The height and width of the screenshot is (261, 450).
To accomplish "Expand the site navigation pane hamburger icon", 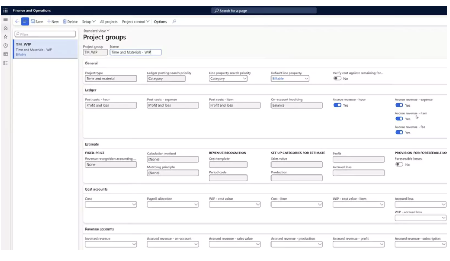I will pos(5,20).
